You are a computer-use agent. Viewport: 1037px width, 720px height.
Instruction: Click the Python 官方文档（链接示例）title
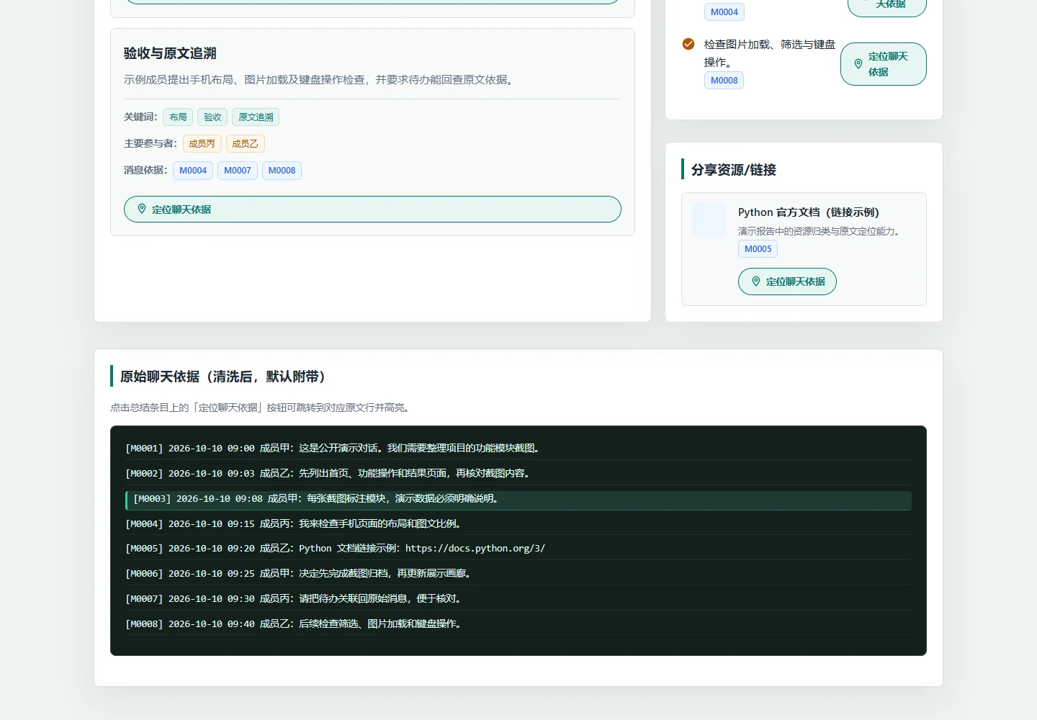(809, 212)
